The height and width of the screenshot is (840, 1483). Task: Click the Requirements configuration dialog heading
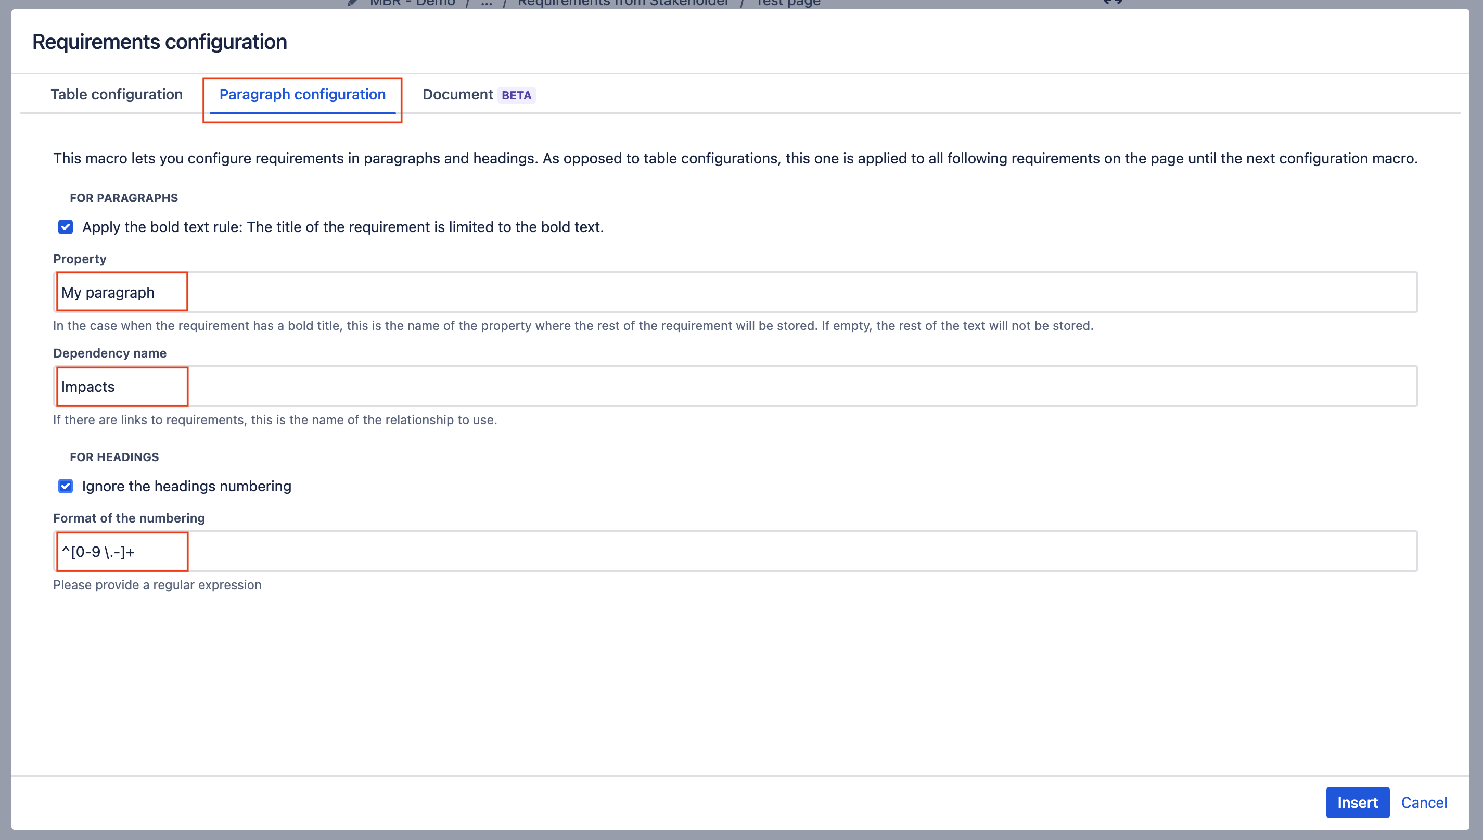(159, 41)
